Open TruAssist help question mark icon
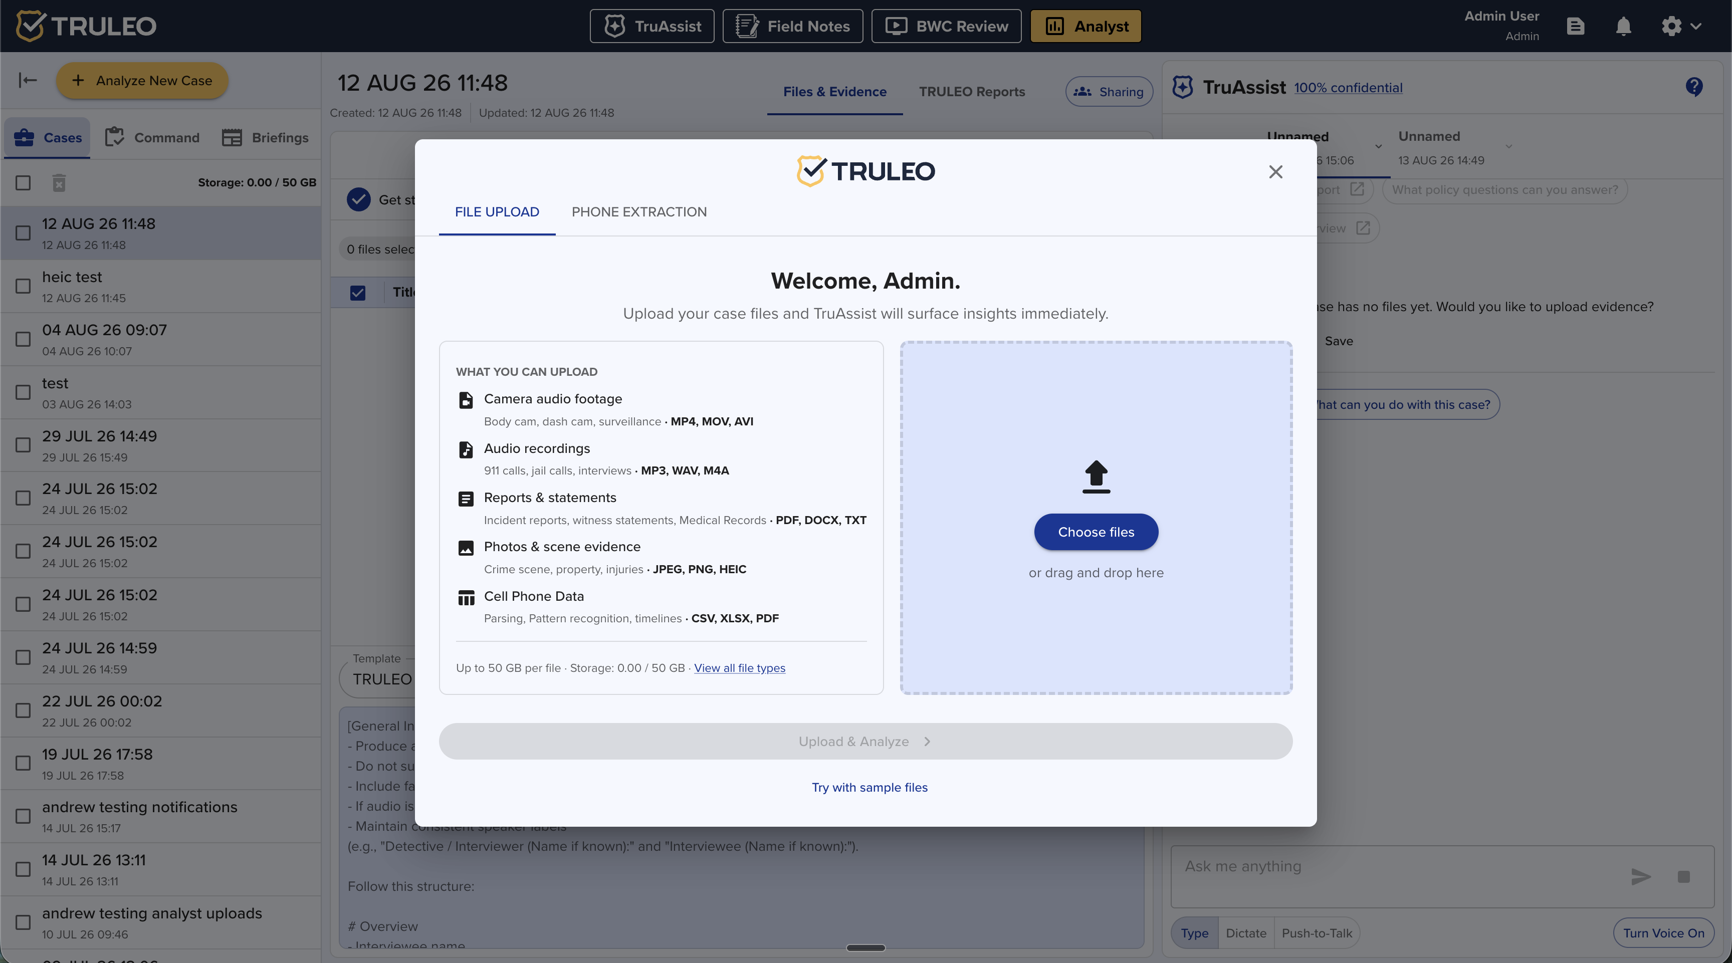Image resolution: width=1732 pixels, height=963 pixels. [1694, 87]
